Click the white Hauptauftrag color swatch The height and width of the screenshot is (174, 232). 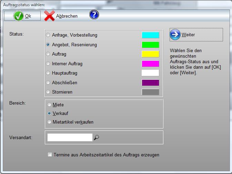tap(150, 73)
